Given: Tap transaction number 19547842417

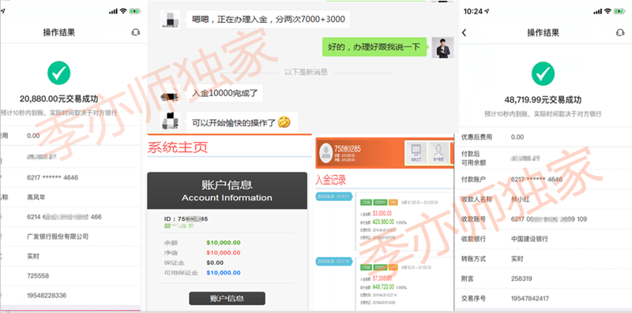Looking at the screenshot, I should (x=529, y=299).
